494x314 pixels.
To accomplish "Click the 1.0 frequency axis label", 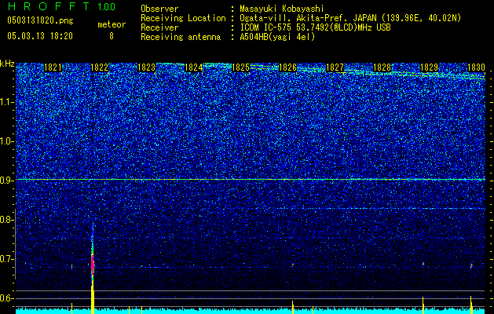I will [x=7, y=141].
